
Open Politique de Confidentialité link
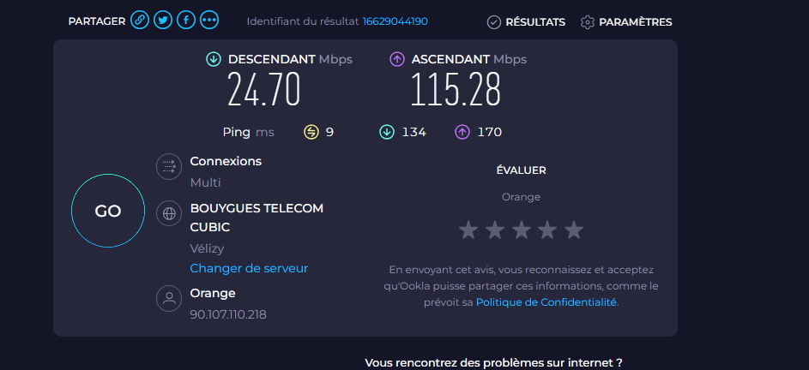(x=546, y=302)
